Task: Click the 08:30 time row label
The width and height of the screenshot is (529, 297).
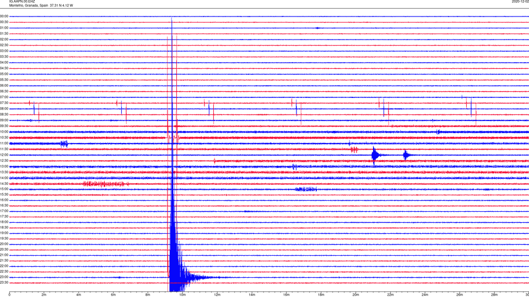Action: (4, 114)
